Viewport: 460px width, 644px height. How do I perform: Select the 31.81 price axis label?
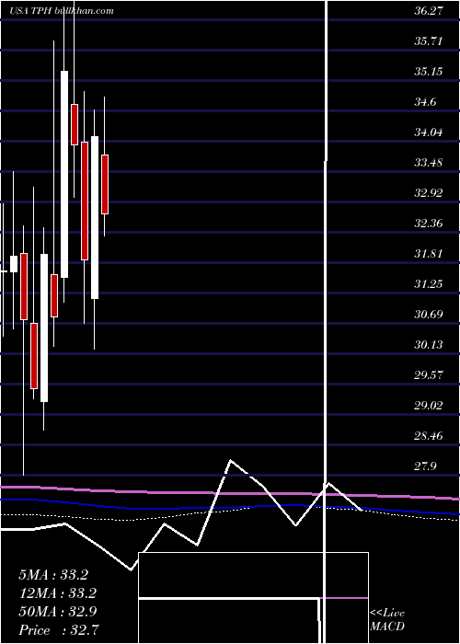429,253
